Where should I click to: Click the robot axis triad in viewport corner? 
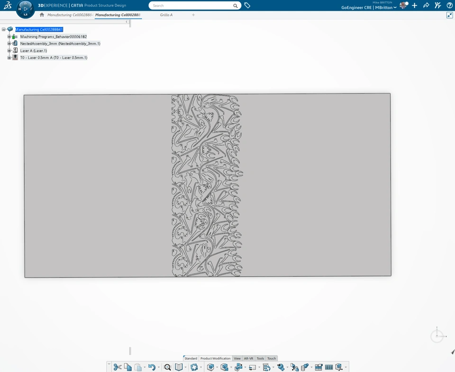(437, 335)
